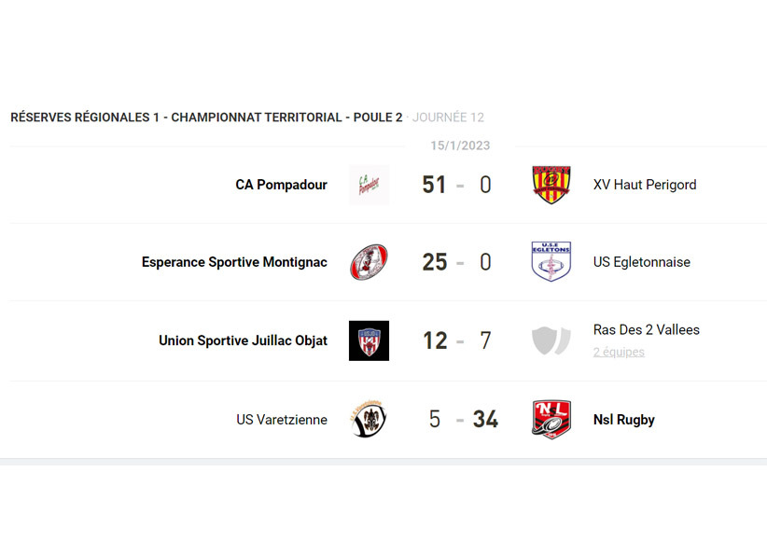Click the Nsl Rugby team logo
767x555 pixels.
[551, 420]
